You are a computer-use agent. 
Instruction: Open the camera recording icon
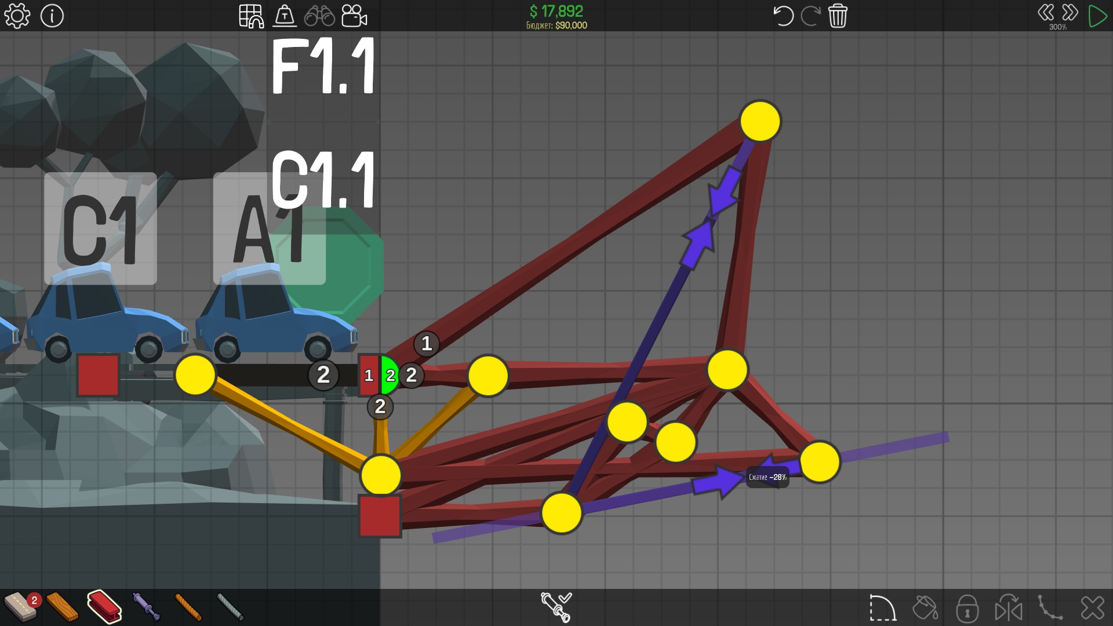pos(354,16)
